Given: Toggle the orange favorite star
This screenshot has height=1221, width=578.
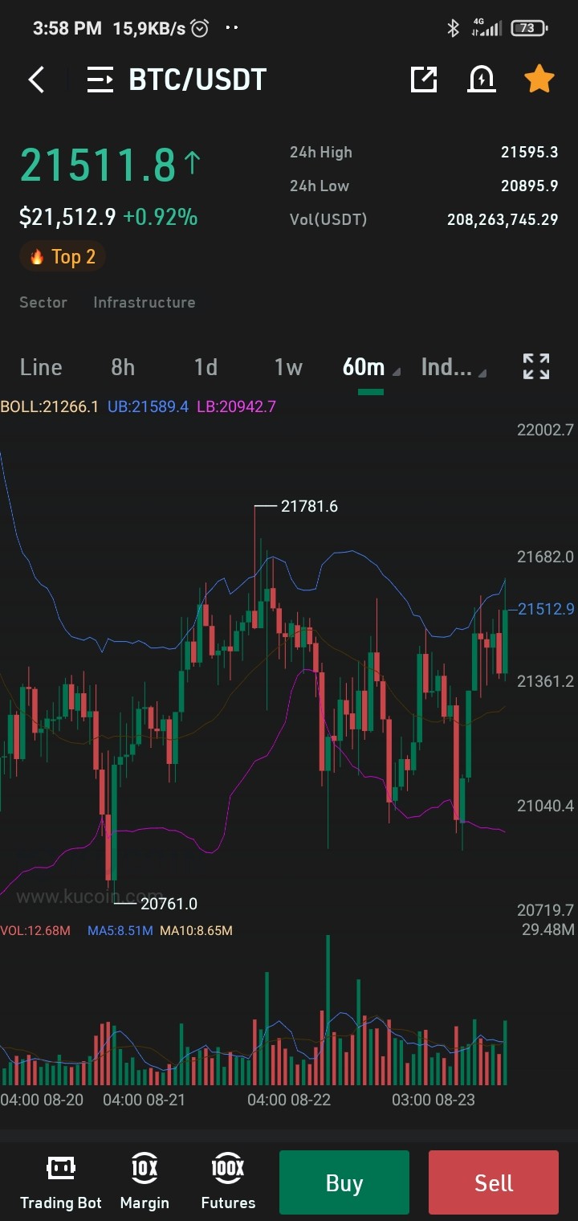Looking at the screenshot, I should (x=539, y=79).
